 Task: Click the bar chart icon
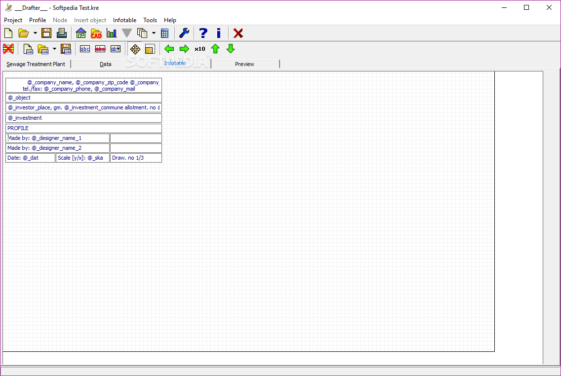click(x=112, y=33)
